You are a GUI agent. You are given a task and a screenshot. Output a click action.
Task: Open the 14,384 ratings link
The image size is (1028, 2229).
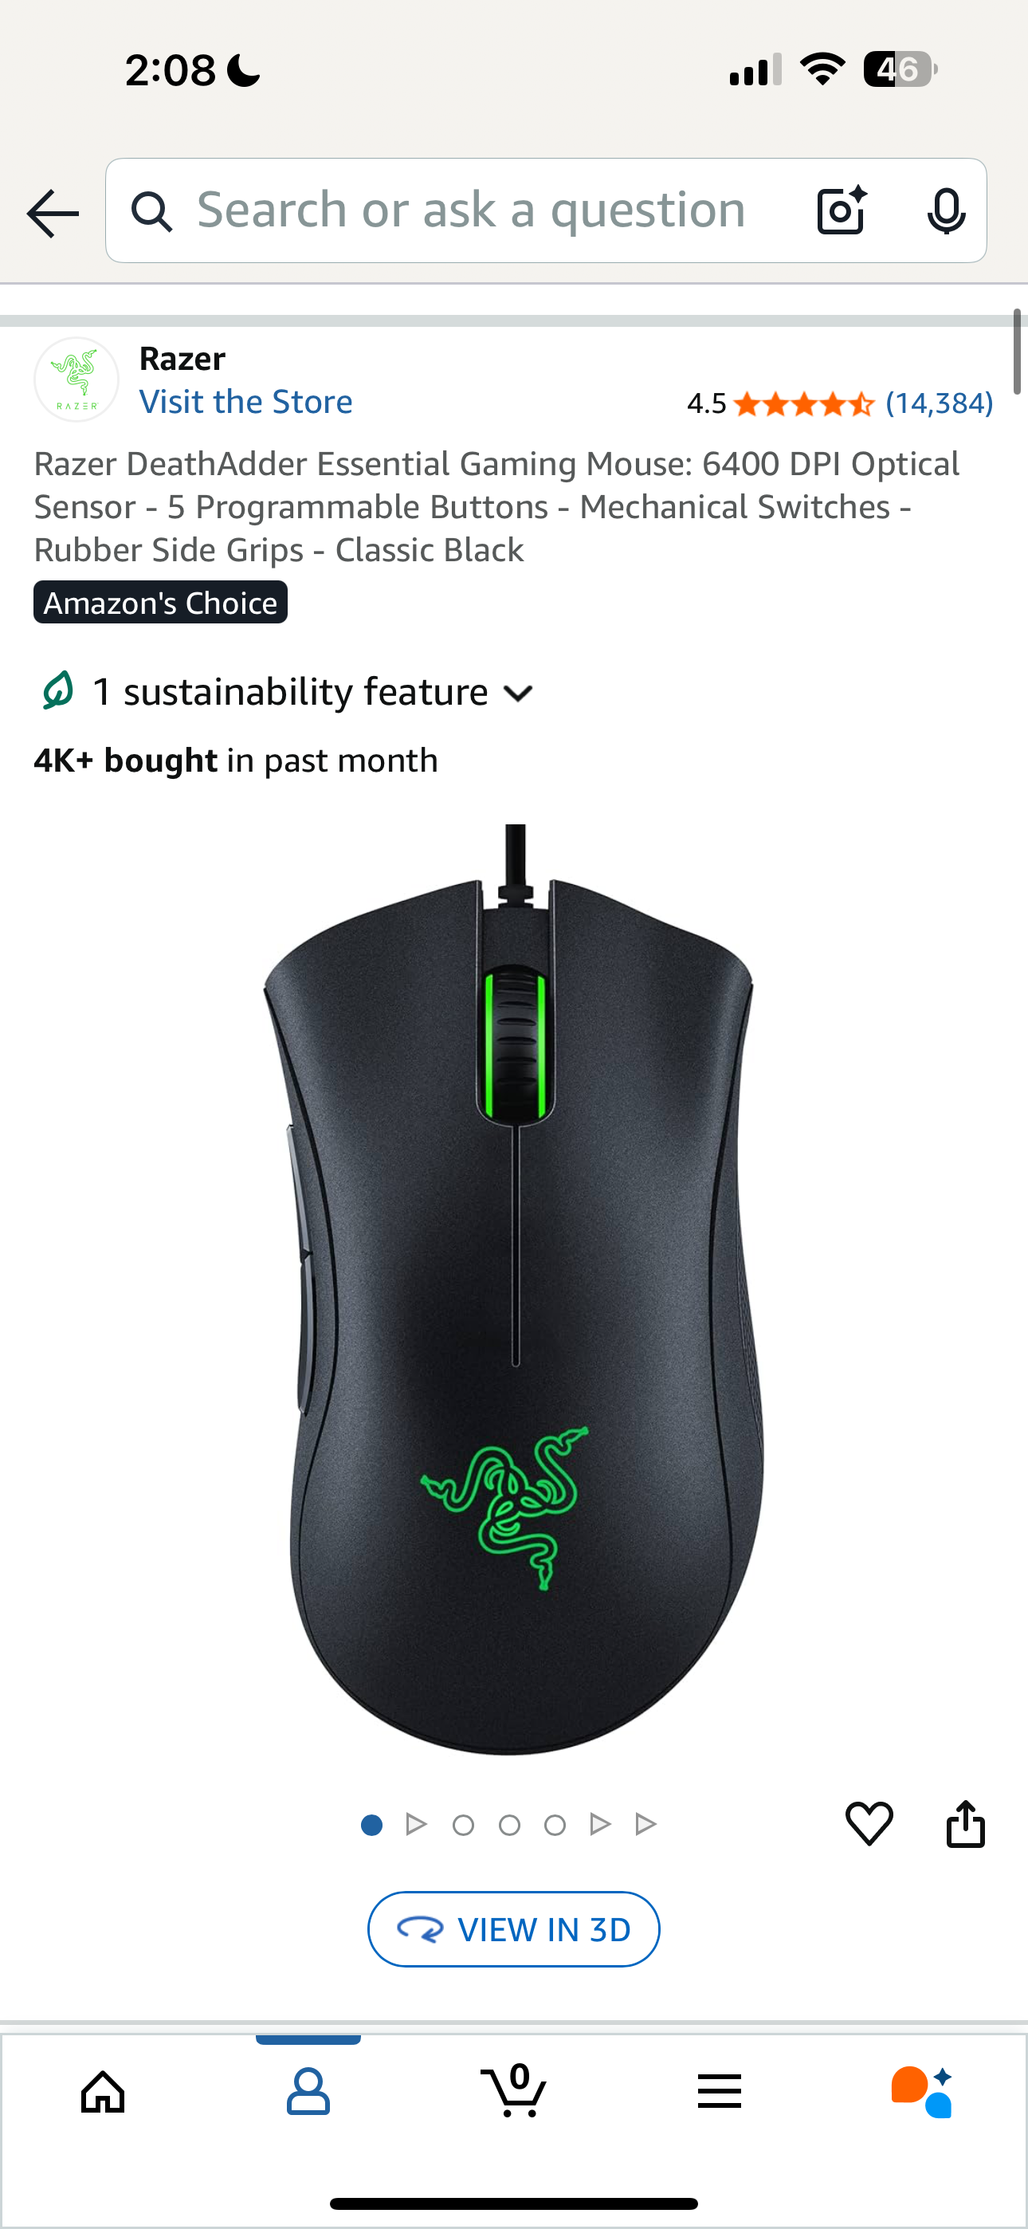point(939,403)
